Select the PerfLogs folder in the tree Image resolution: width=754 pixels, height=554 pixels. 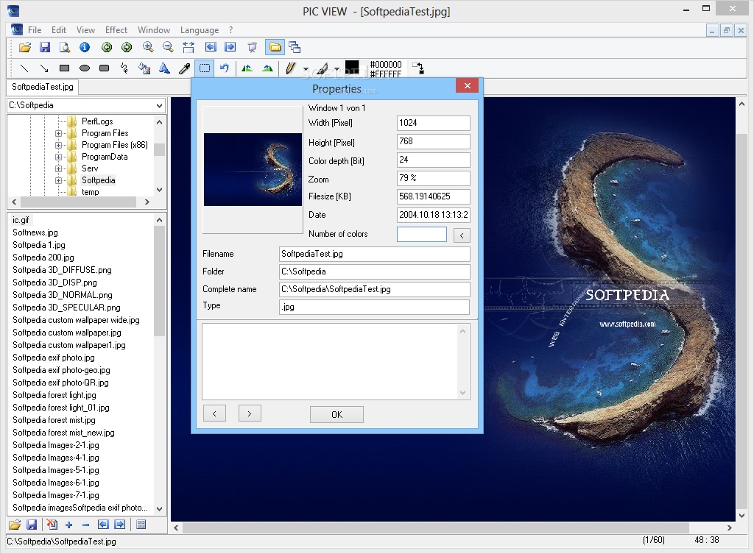(97, 121)
